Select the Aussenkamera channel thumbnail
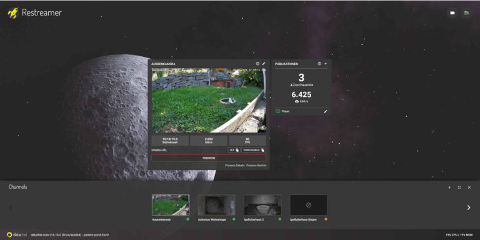The height and width of the screenshot is (240, 480). [x=171, y=205]
